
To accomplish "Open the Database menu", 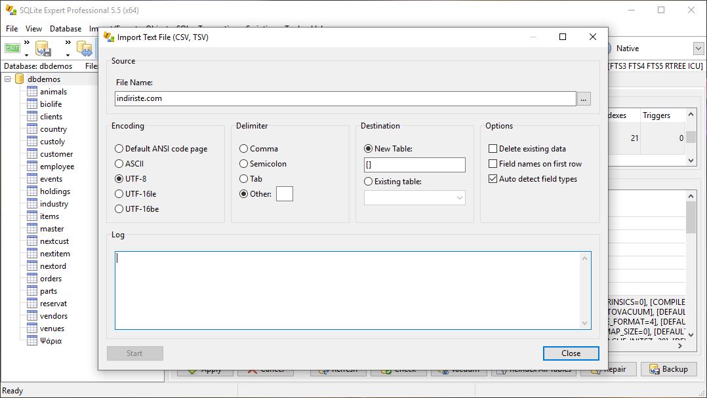I will [66, 28].
